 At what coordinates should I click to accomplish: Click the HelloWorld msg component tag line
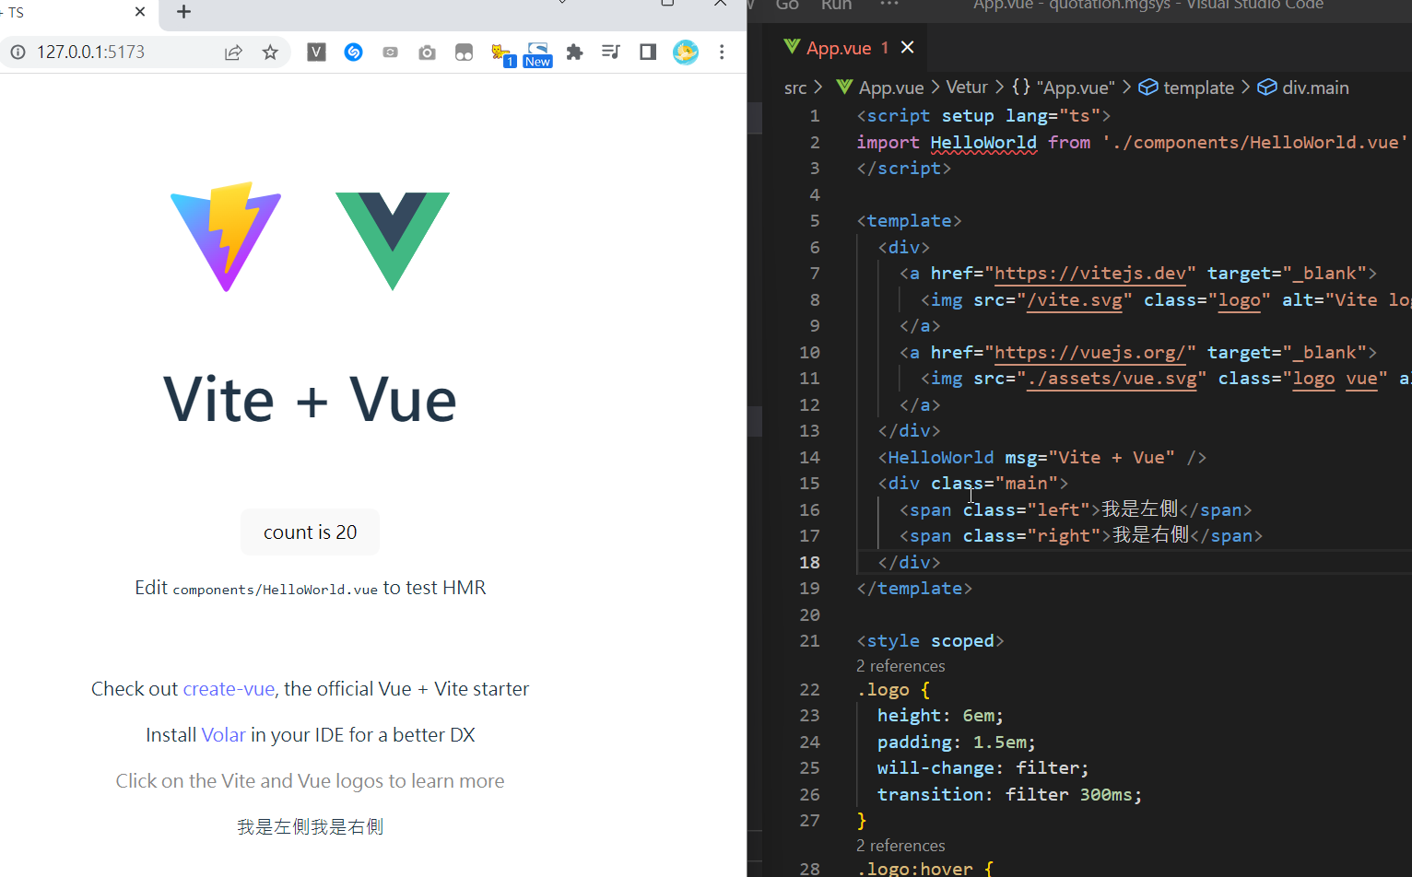pos(1042,458)
